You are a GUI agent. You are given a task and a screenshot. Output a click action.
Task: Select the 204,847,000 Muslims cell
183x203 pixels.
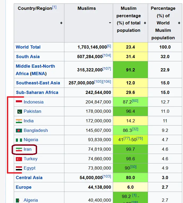pyautogui.click(x=88, y=102)
